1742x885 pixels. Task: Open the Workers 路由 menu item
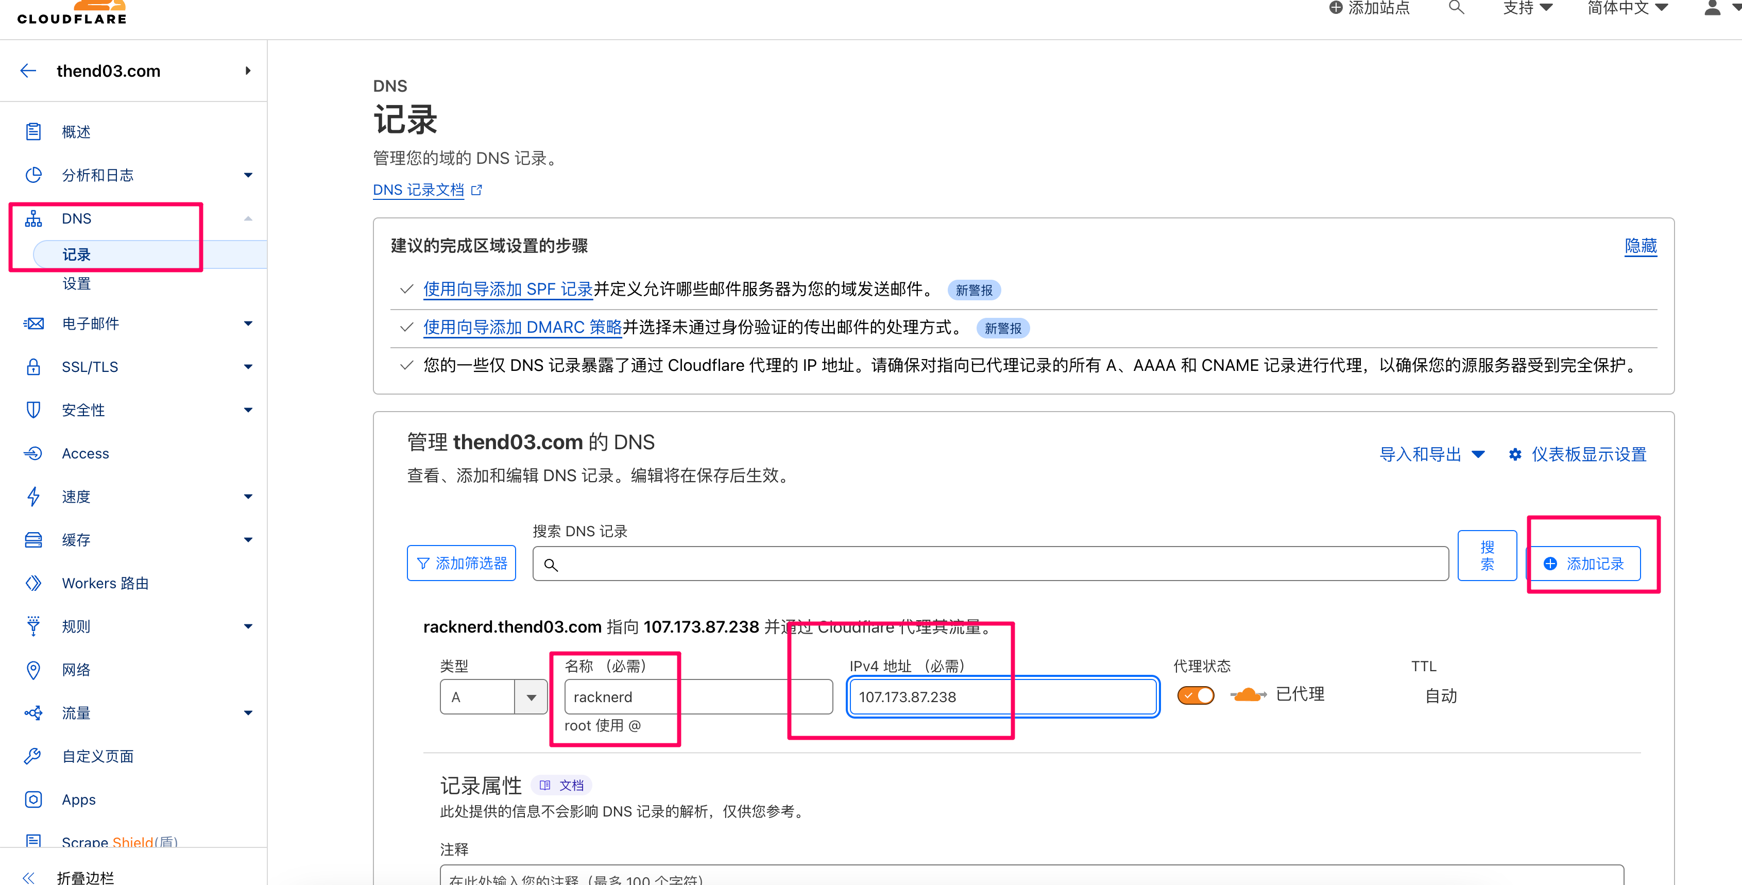point(105,583)
